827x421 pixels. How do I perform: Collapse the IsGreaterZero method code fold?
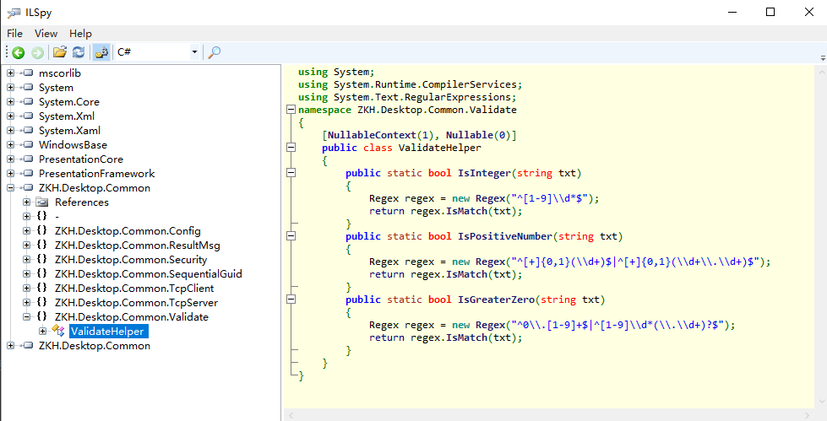pos(291,300)
